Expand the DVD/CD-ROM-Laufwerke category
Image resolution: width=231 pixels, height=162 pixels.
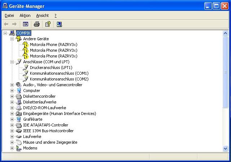[12, 108]
